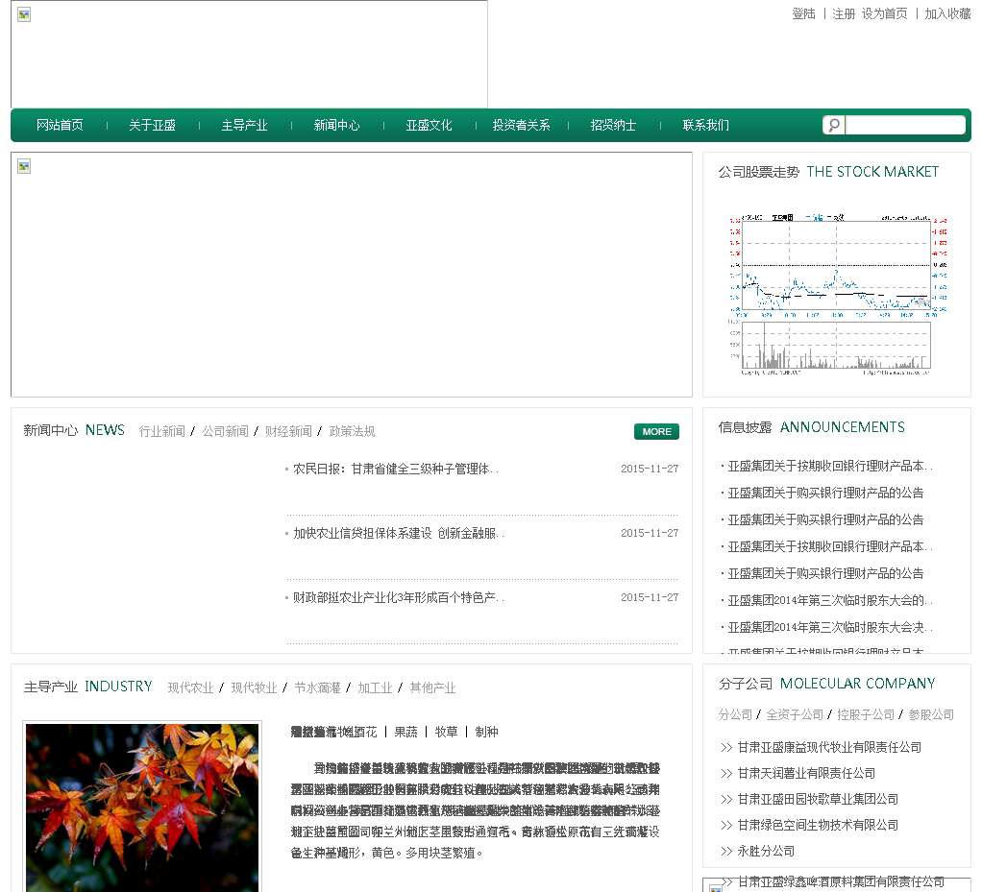
Task: Click the broken banner image icon
Action: tap(24, 166)
